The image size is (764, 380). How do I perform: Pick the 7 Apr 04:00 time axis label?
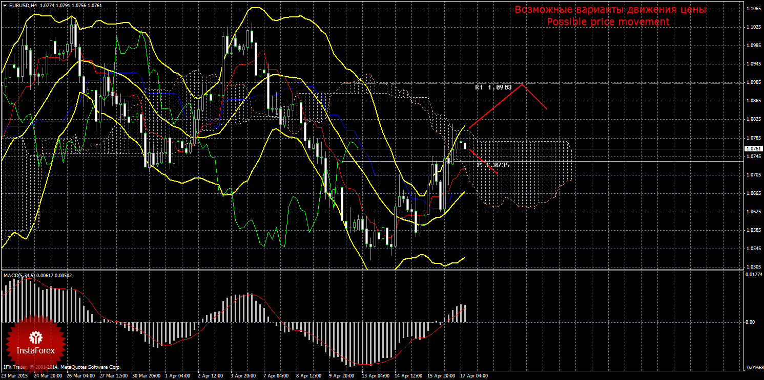point(275,375)
